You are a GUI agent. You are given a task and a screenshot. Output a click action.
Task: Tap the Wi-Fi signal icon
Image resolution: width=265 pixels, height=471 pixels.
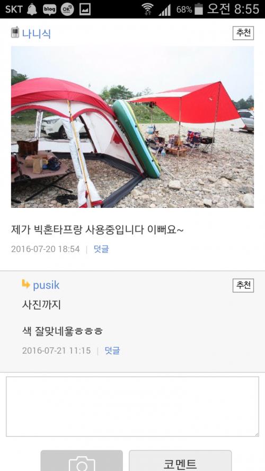click(147, 10)
